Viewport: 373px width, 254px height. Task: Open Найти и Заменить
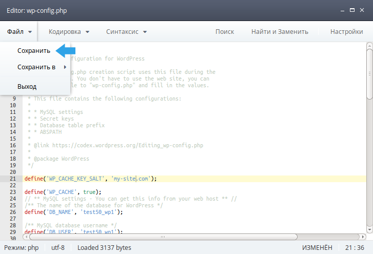[280, 32]
